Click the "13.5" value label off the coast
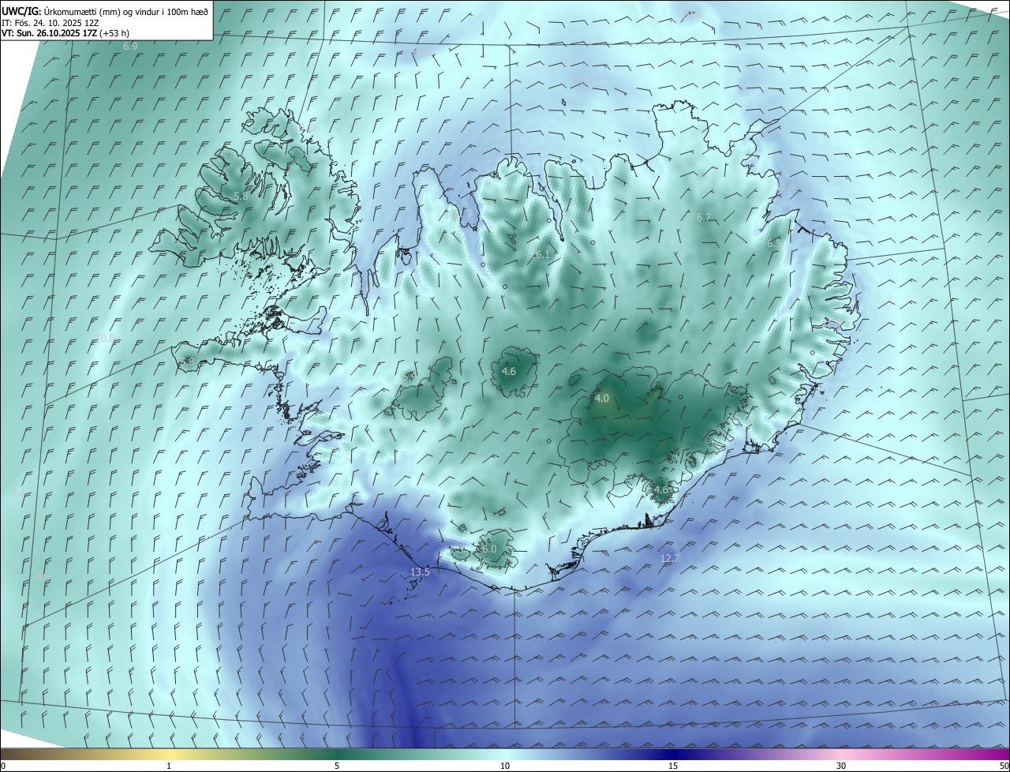This screenshot has height=772, width=1010. click(x=420, y=572)
